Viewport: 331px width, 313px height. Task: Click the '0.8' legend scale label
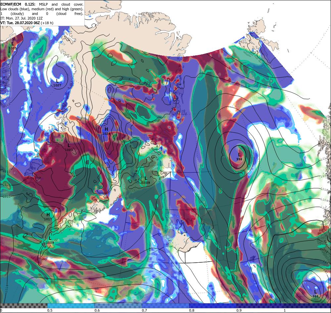click(192, 310)
